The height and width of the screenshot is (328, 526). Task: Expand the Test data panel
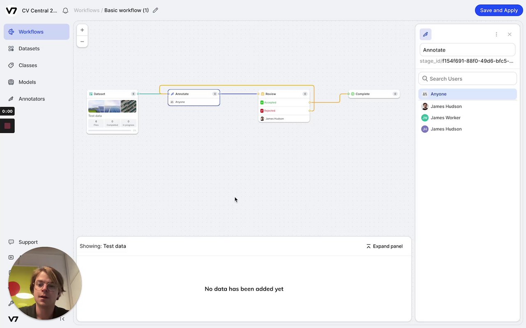point(384,246)
